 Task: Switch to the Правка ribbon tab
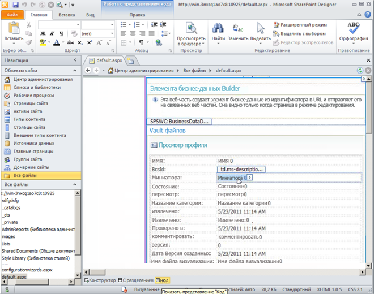[137, 15]
